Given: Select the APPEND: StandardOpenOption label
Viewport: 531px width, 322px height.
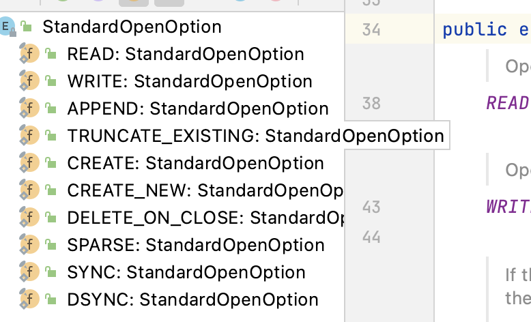Looking at the screenshot, I should [x=198, y=108].
